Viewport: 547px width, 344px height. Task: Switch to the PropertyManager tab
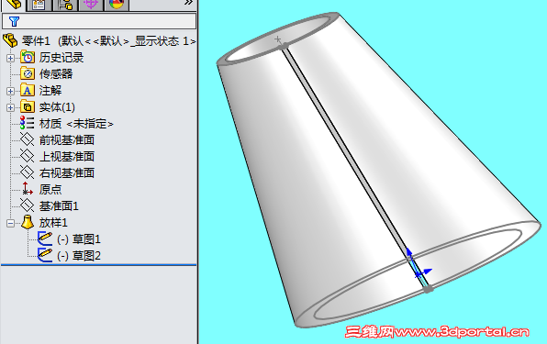click(x=39, y=5)
